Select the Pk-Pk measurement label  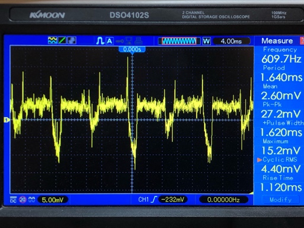(272, 104)
